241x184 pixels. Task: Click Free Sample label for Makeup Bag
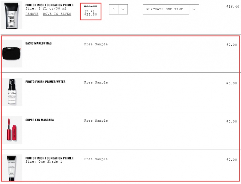tap(96, 44)
